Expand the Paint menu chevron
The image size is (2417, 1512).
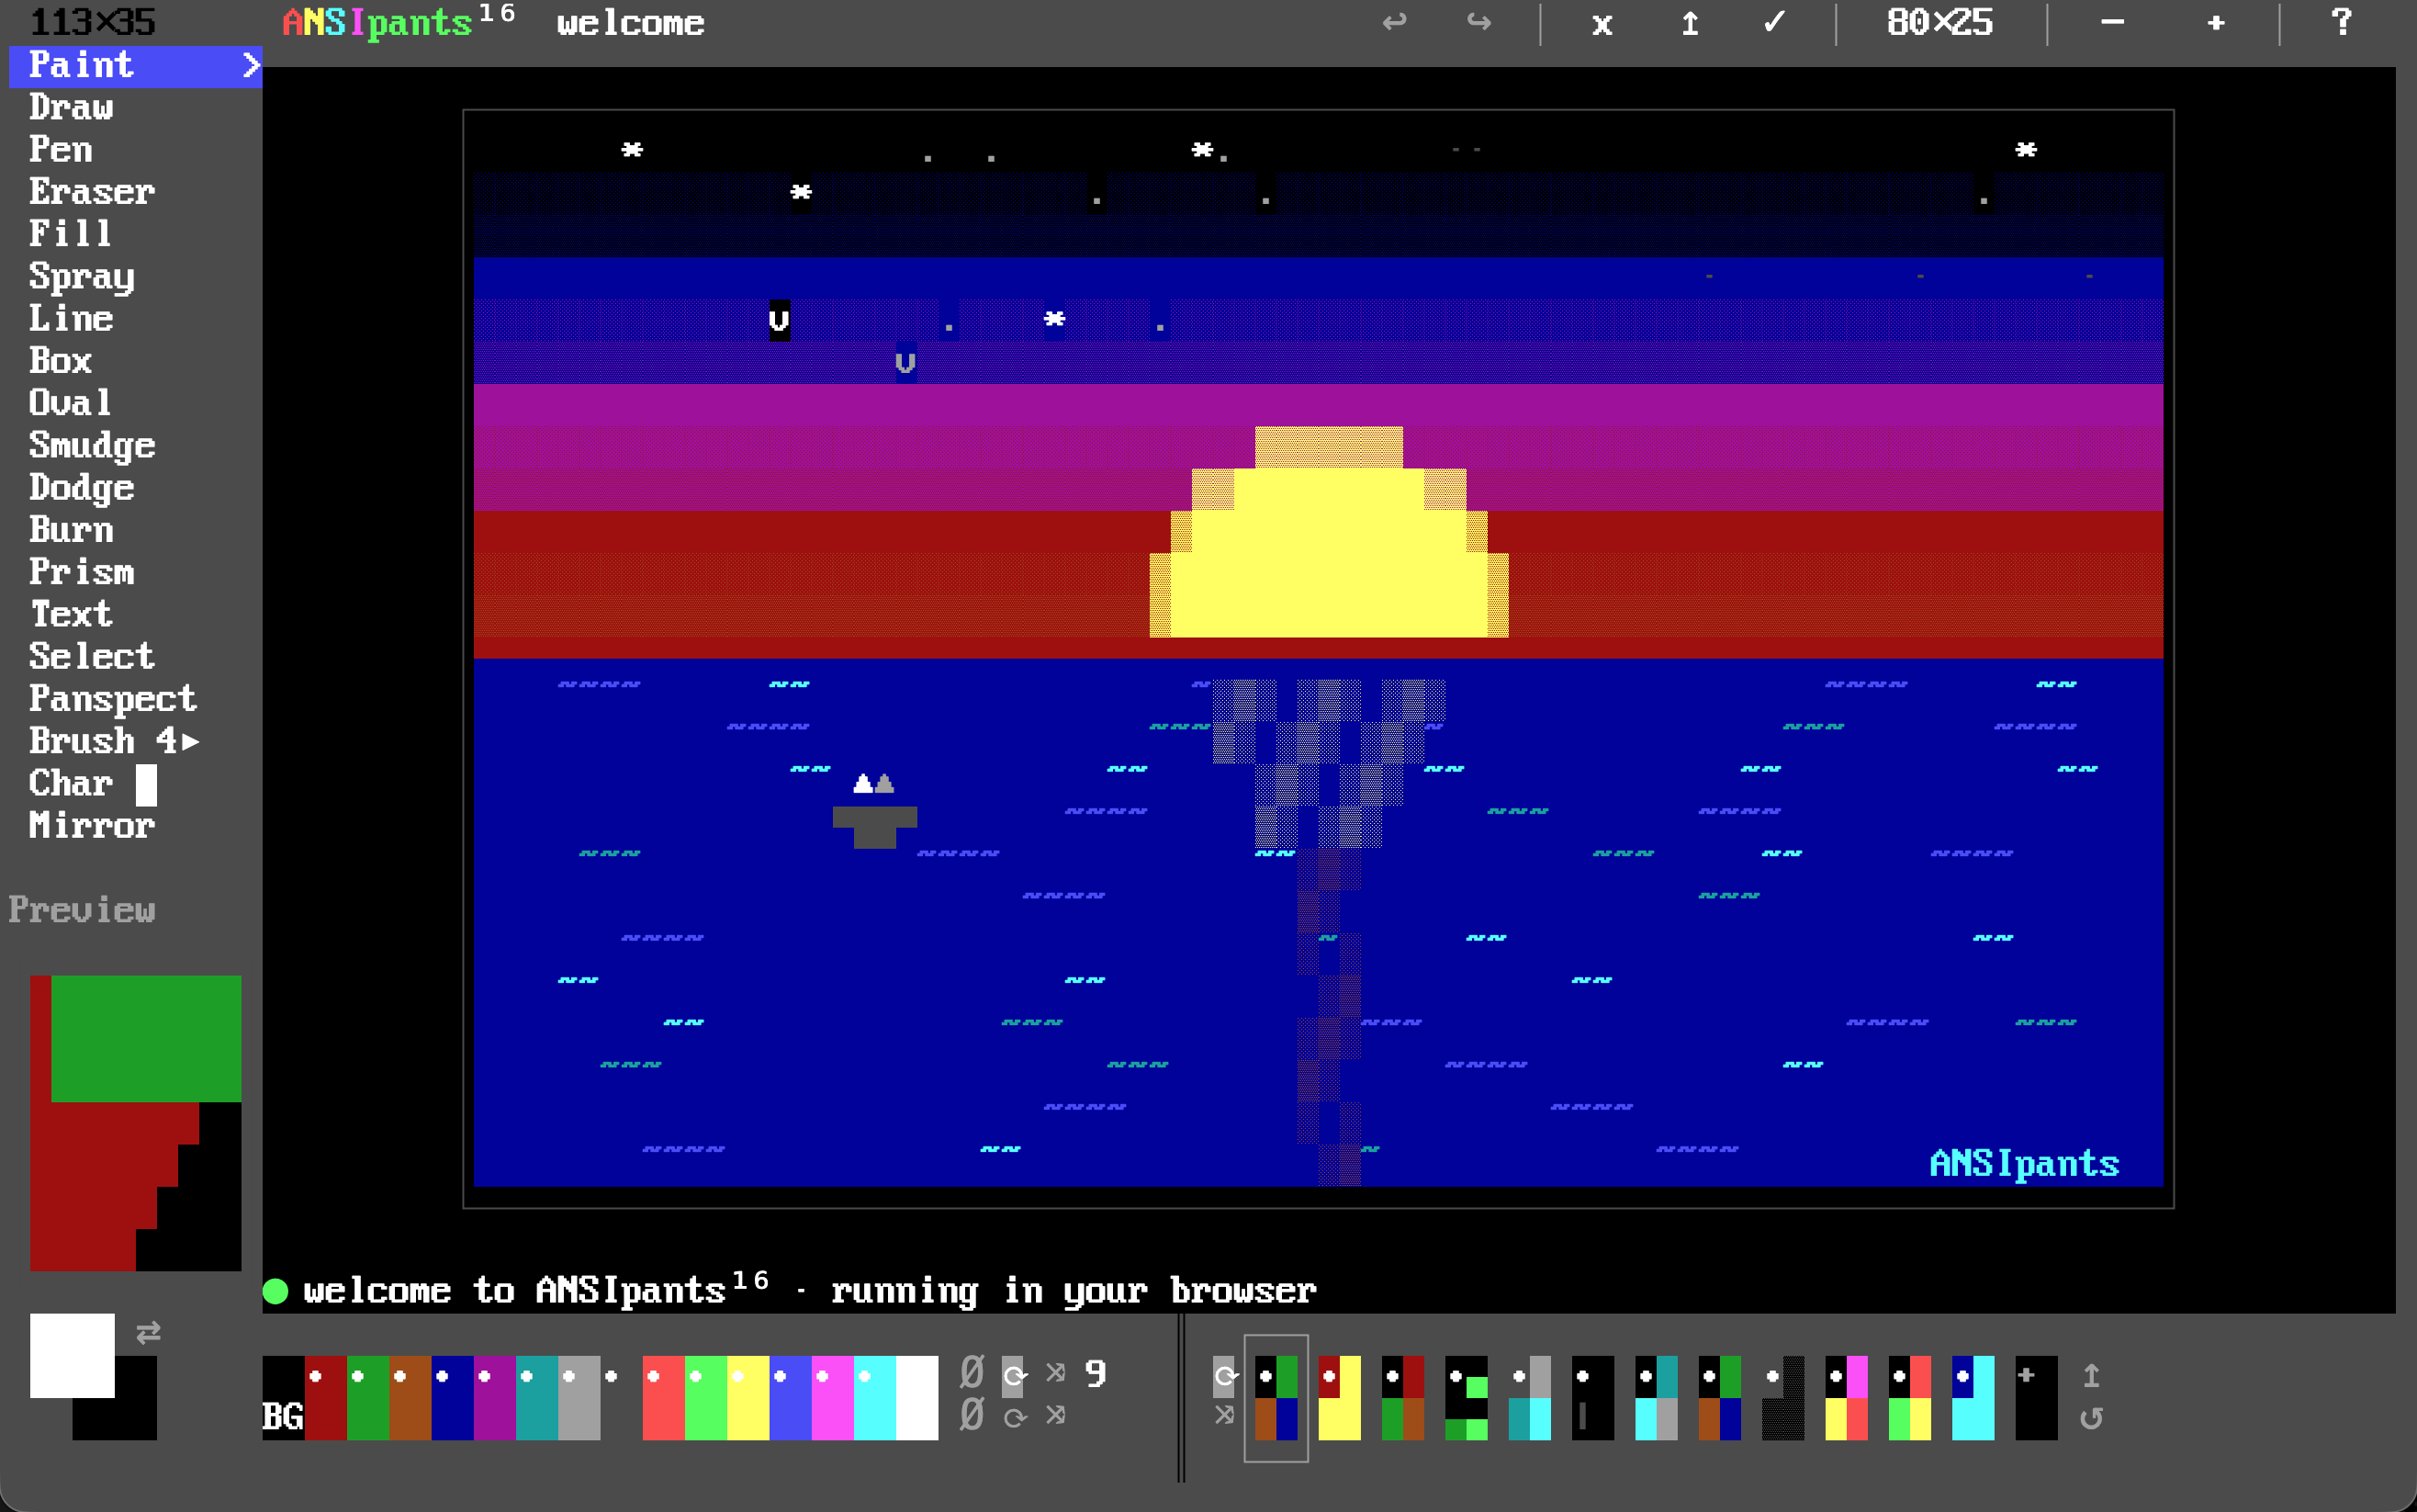pyautogui.click(x=251, y=66)
